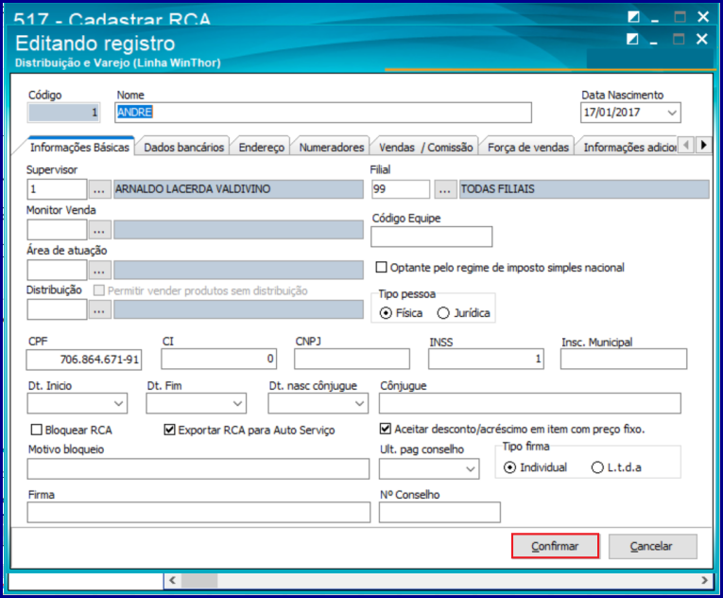Click the Filial code field showing 99
Viewport: 723px width, 598px height.
tap(401, 189)
